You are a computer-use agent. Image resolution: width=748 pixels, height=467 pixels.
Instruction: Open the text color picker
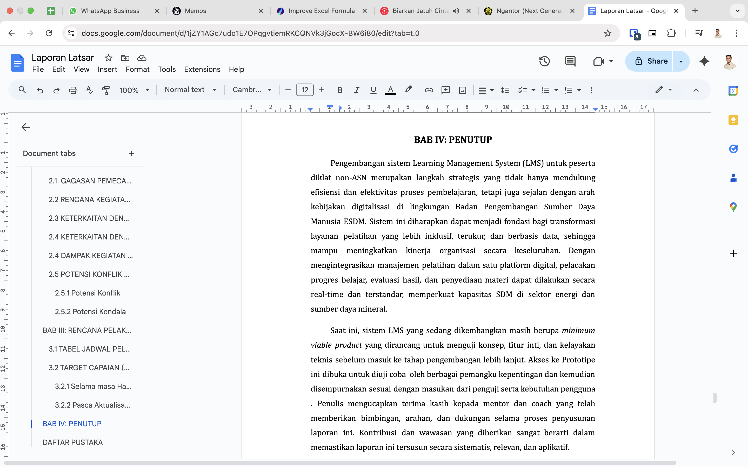coord(390,90)
